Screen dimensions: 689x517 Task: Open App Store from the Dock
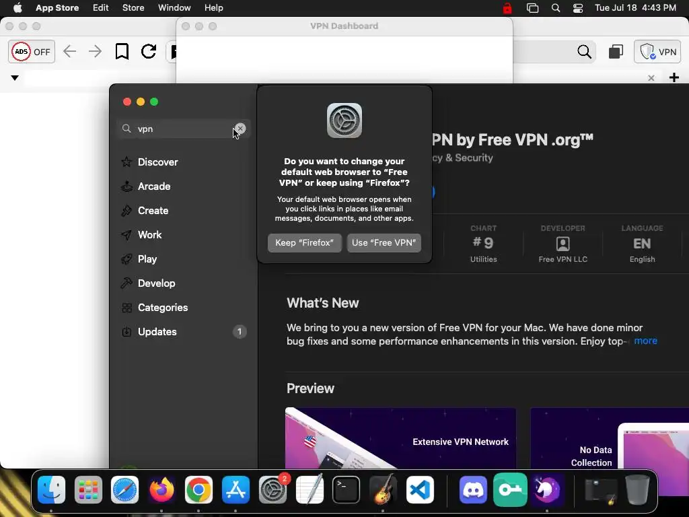235,489
